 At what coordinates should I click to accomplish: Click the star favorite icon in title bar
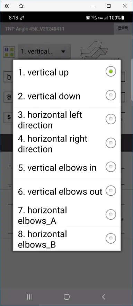point(21,6)
